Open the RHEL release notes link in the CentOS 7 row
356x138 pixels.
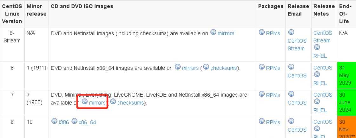320,110
